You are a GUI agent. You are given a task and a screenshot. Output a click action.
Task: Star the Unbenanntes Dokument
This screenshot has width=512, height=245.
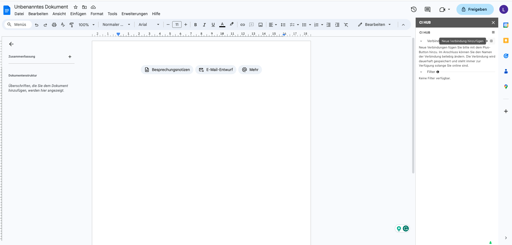[x=76, y=7]
